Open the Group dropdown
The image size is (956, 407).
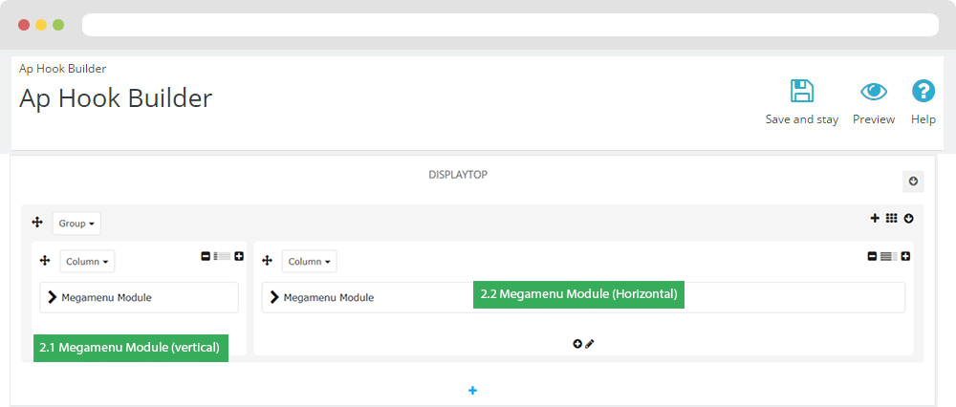point(76,224)
